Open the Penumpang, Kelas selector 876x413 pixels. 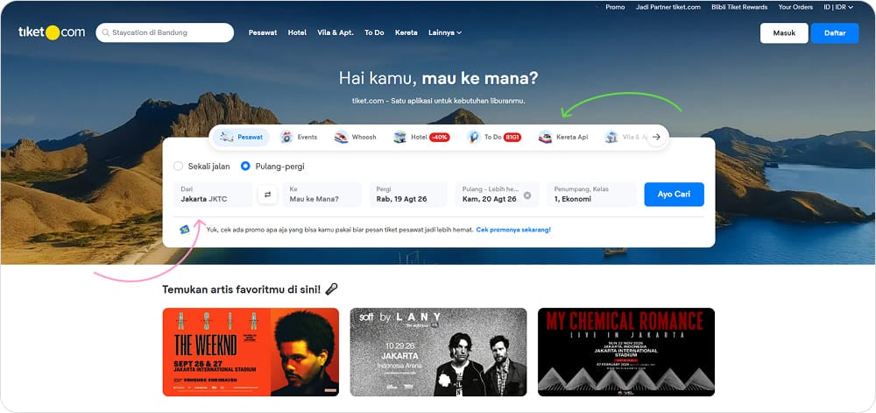point(591,195)
